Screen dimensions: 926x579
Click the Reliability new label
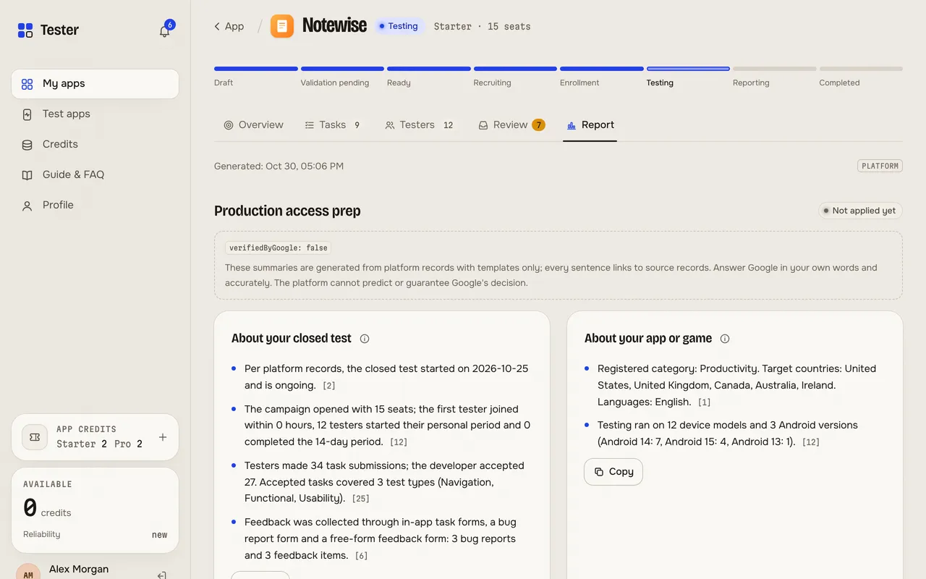[x=95, y=534]
